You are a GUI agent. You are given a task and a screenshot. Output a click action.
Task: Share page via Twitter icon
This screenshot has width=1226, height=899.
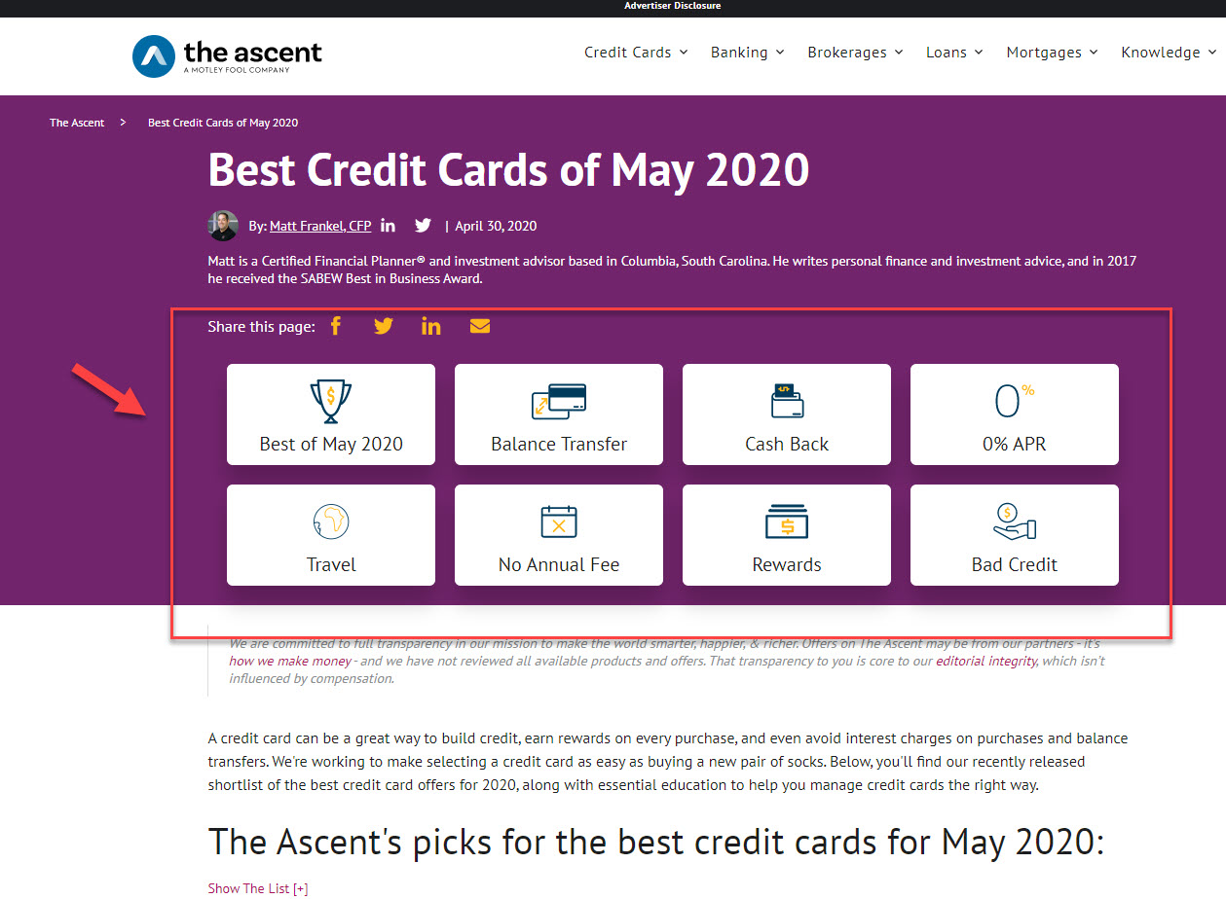384,326
